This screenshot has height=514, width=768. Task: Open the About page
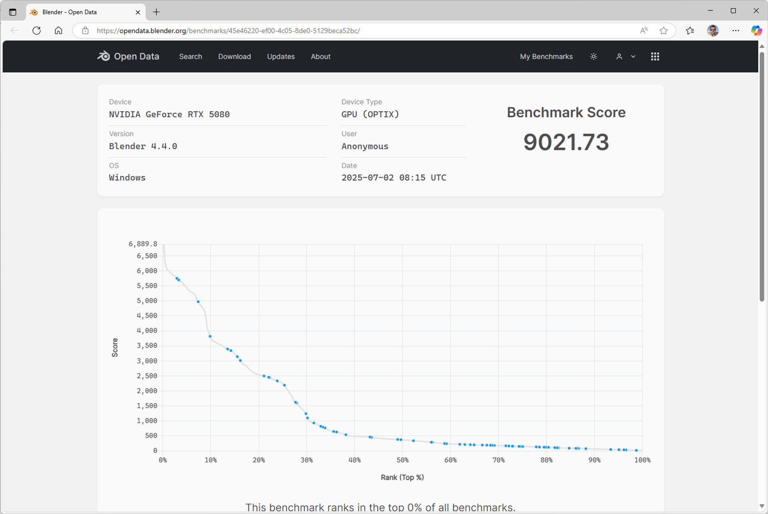320,56
